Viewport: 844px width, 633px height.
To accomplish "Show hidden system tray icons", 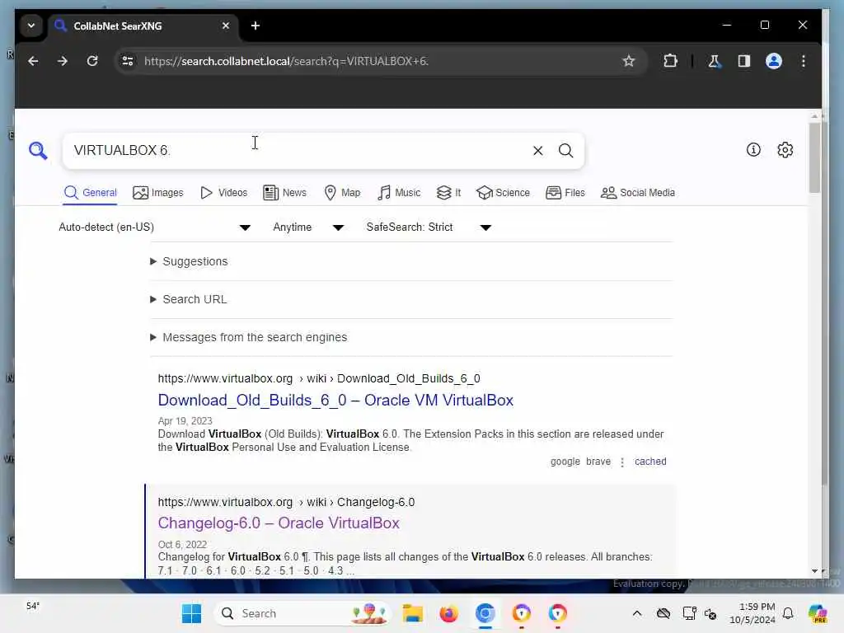I will tap(637, 613).
